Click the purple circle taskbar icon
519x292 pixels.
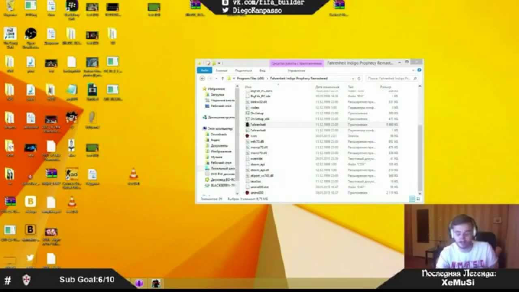[139, 283]
